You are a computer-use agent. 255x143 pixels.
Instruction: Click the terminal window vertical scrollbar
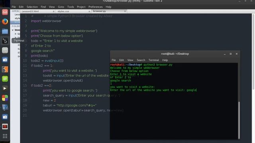tap(239, 120)
